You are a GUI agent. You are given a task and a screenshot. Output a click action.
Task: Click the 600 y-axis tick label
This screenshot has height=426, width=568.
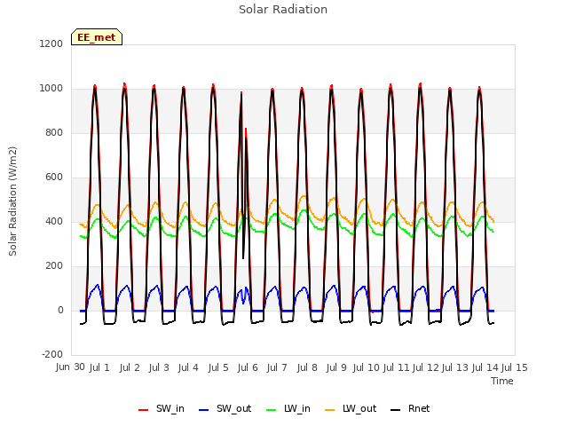[x=54, y=177]
